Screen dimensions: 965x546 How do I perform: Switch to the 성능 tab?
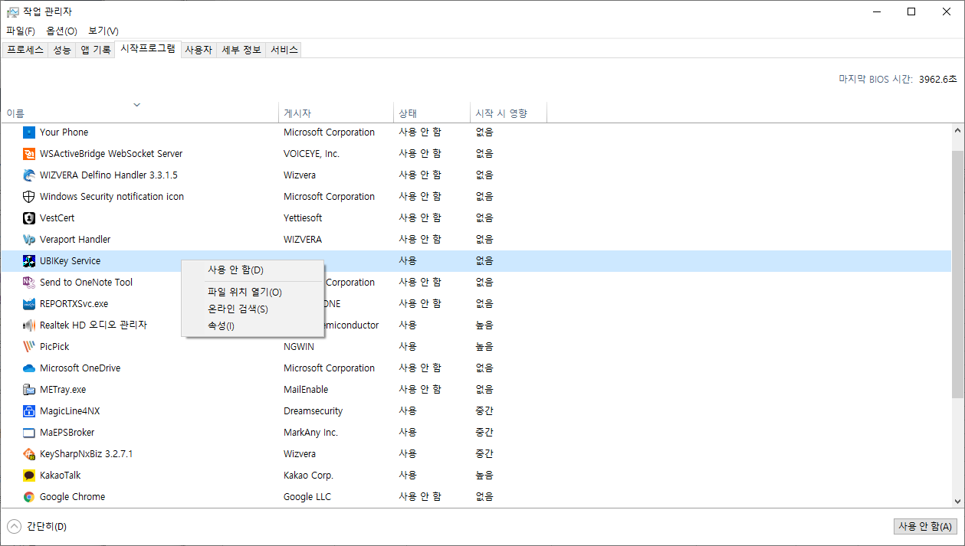[62, 50]
